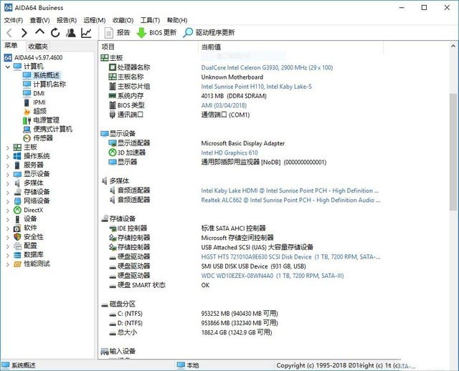The height and width of the screenshot is (371, 459).
Task: Click the 软件 software icon in tree
Action: (x=17, y=228)
